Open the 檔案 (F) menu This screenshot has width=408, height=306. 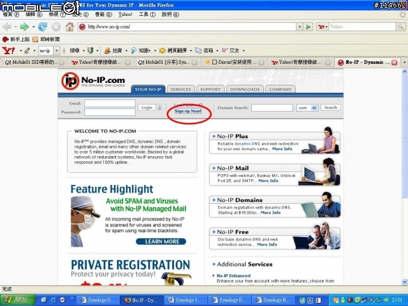pos(11,15)
